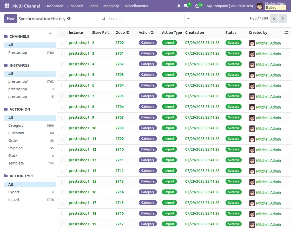Select the row with Odoo ID 2705
This screenshot has width=291, height=229.
click(63, 96)
